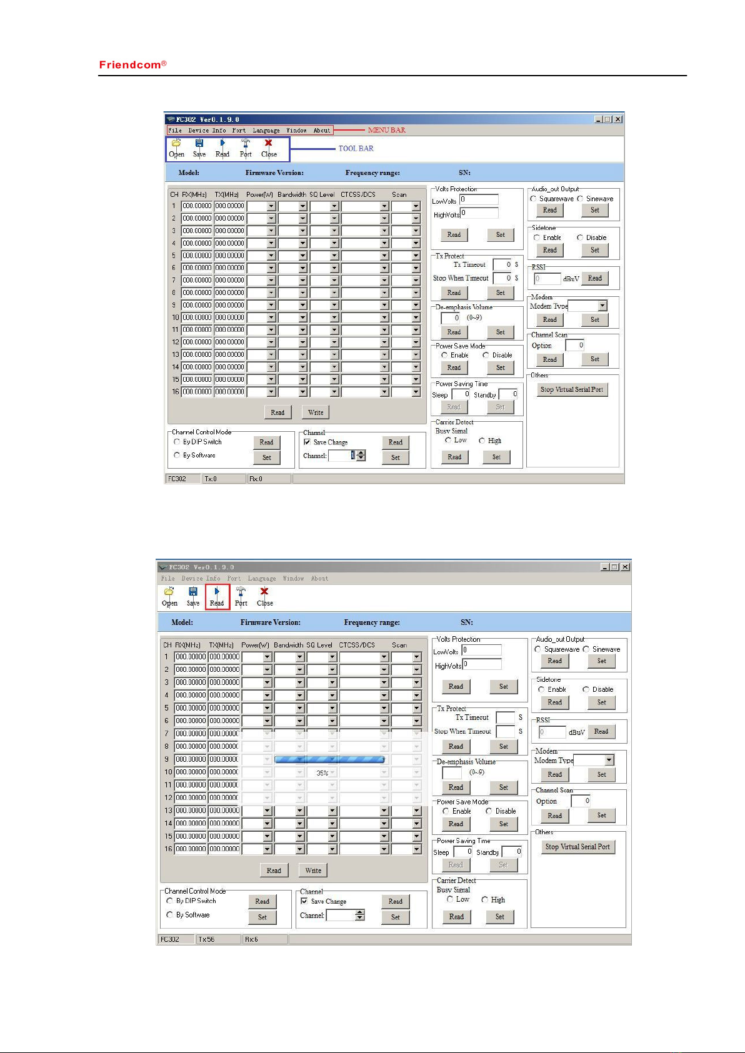Click the blue reading progress bar in lower window
745x1053 pixels.
[329, 759]
